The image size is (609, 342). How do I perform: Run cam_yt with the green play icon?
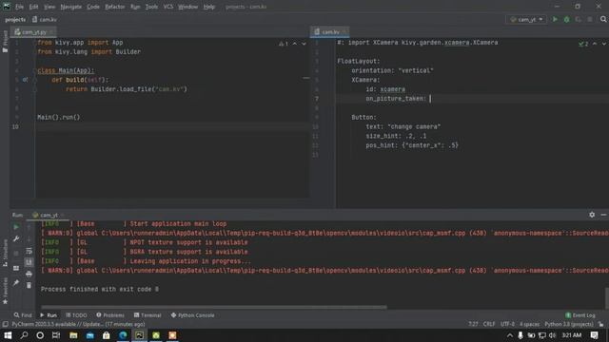[x=555, y=19]
